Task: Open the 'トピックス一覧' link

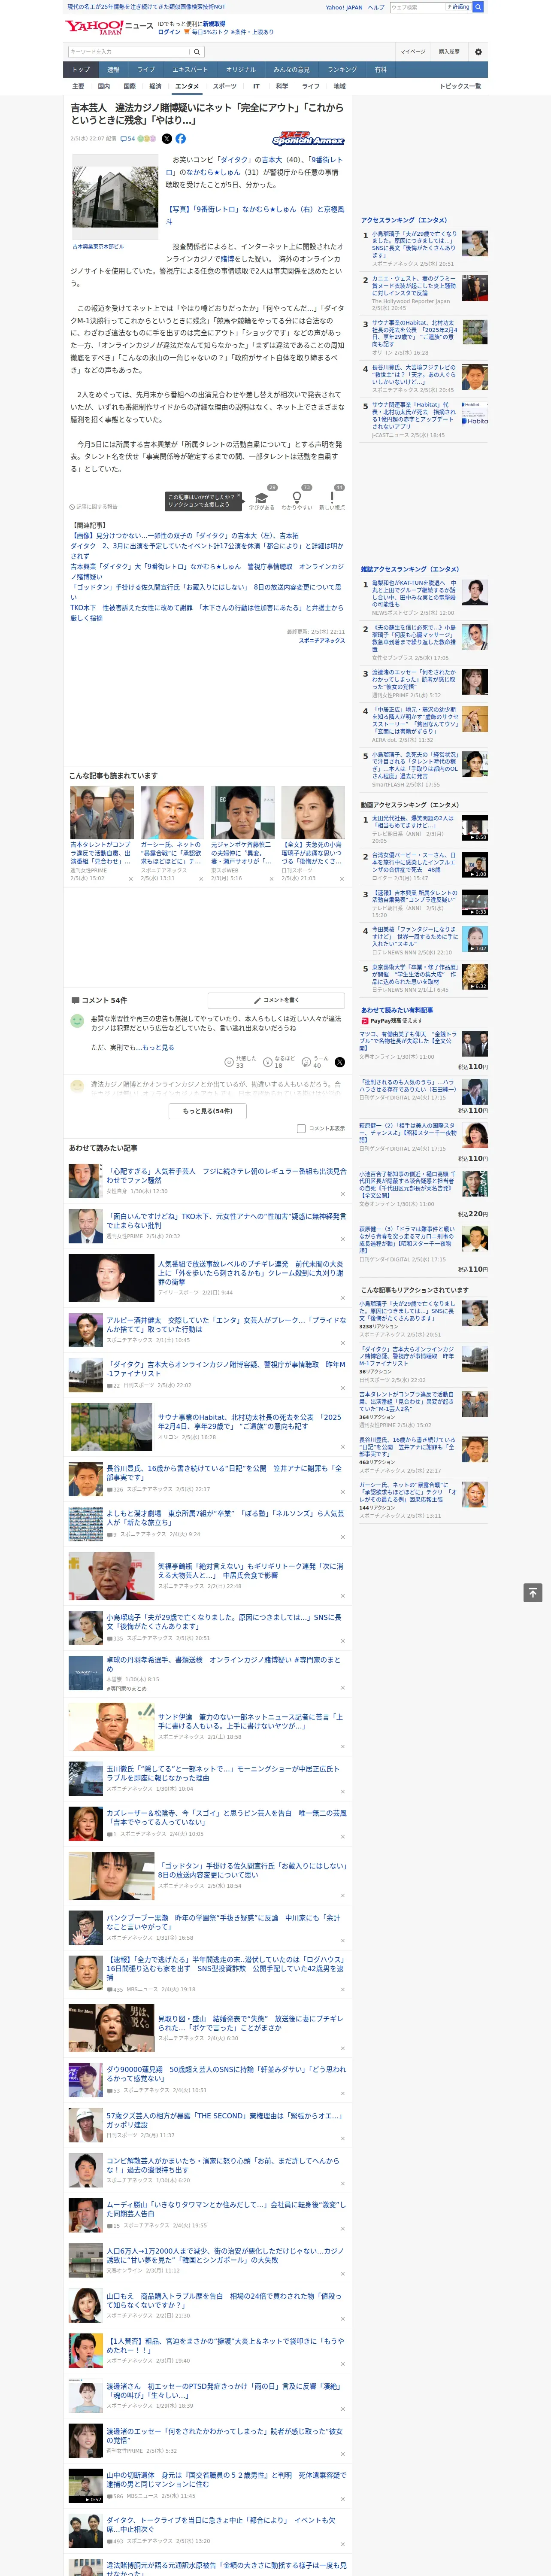Action: (x=460, y=86)
